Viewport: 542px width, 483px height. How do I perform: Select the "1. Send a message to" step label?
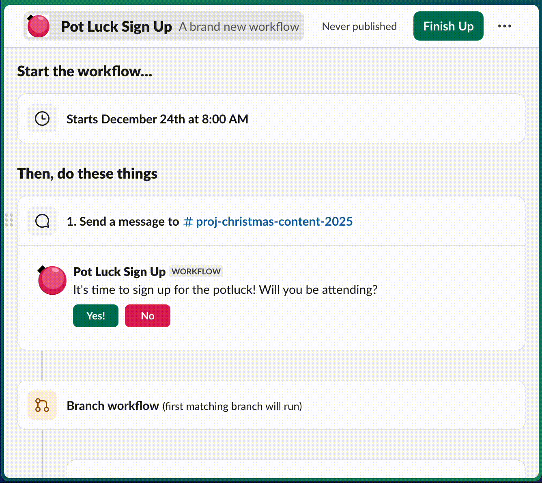point(123,222)
